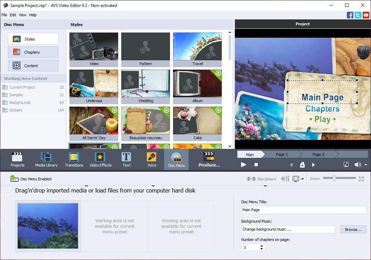Increase number of chapters on page

[261, 246]
